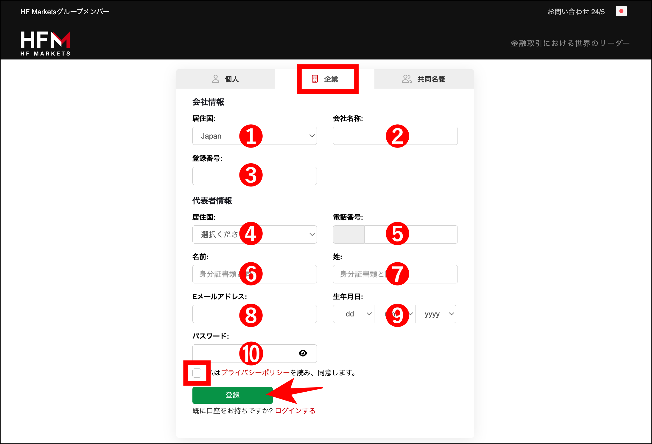
Task: Switch to the 個人 tab
Action: [x=232, y=79]
